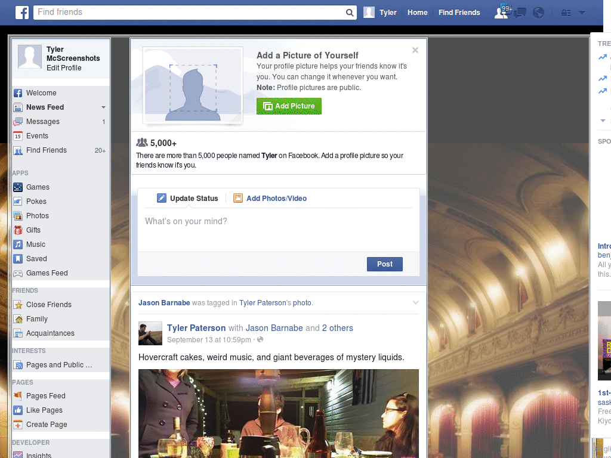This screenshot has height=458, width=611.
Task: Select the Update Status tab
Action: click(187, 198)
